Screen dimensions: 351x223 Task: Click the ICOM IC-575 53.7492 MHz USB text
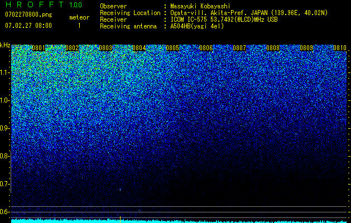[x=224, y=20]
